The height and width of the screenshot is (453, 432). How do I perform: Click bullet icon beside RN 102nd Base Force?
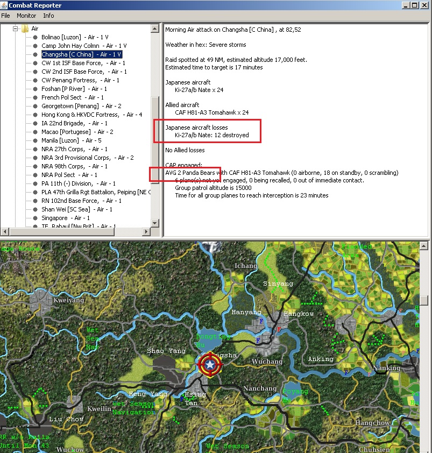click(36, 201)
